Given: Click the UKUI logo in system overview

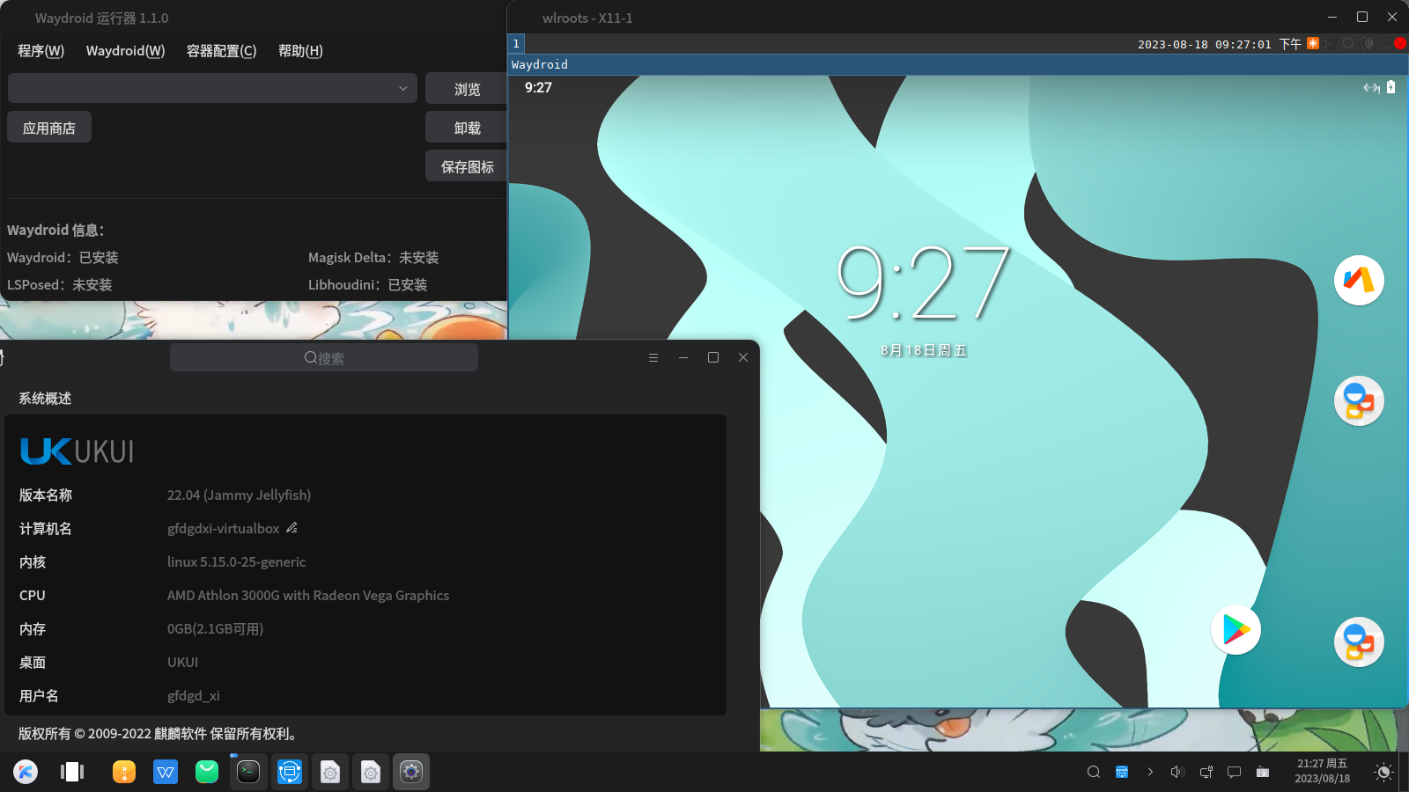Looking at the screenshot, I should pos(77,451).
